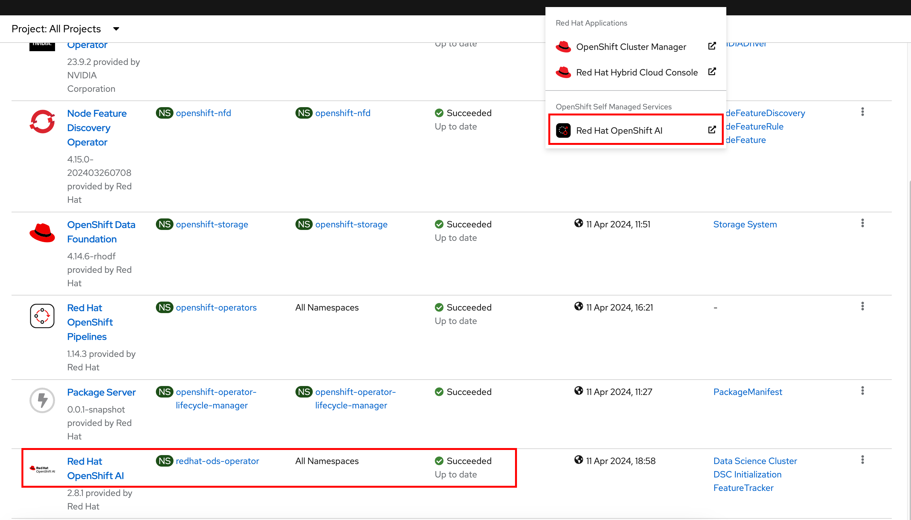Open Node Feature Discovery Operator link
This screenshot has width=911, height=520.
[97, 128]
